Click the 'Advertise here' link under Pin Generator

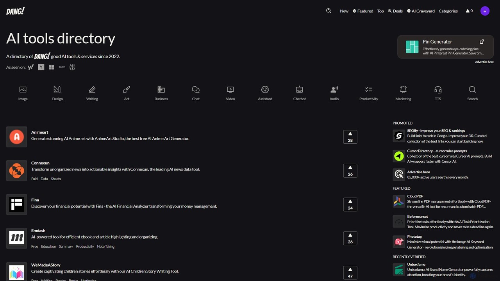click(484, 62)
